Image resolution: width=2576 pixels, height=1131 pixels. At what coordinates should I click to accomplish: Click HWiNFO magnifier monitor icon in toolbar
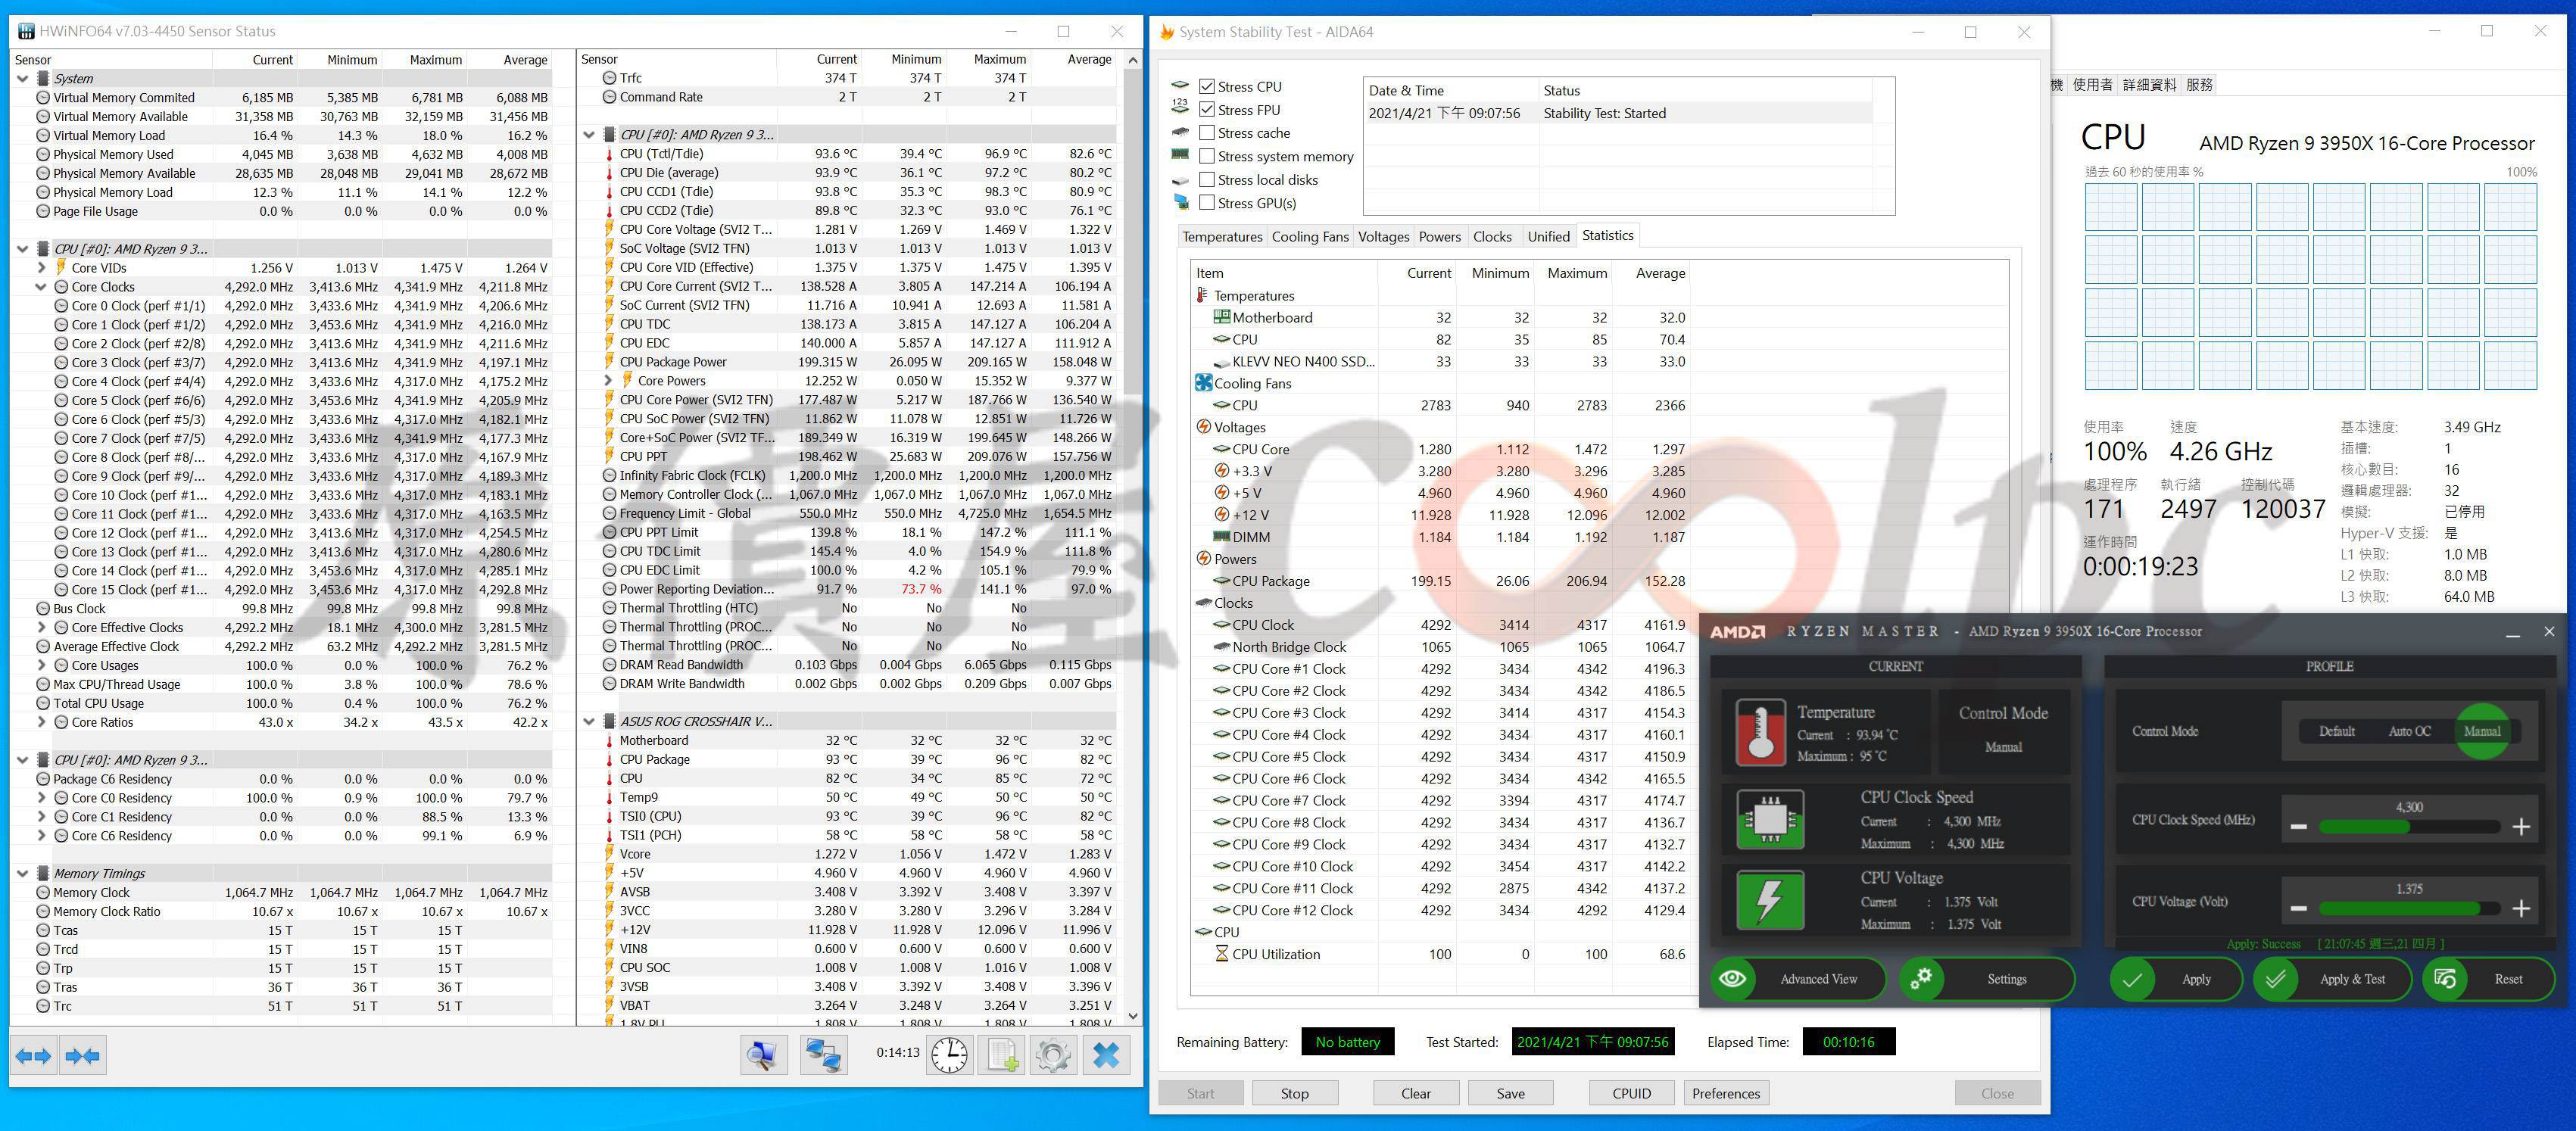point(763,1055)
